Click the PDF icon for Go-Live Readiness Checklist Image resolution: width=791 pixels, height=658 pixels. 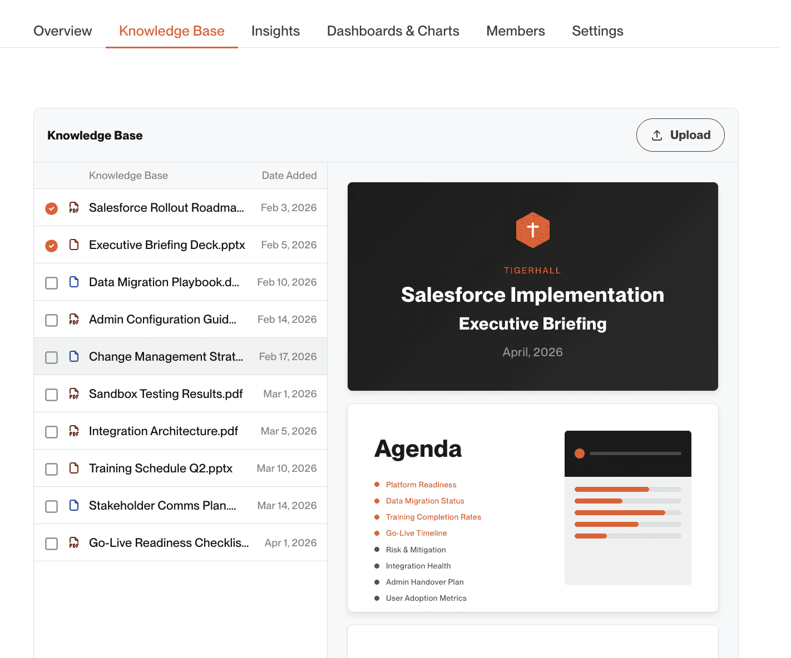[74, 543]
